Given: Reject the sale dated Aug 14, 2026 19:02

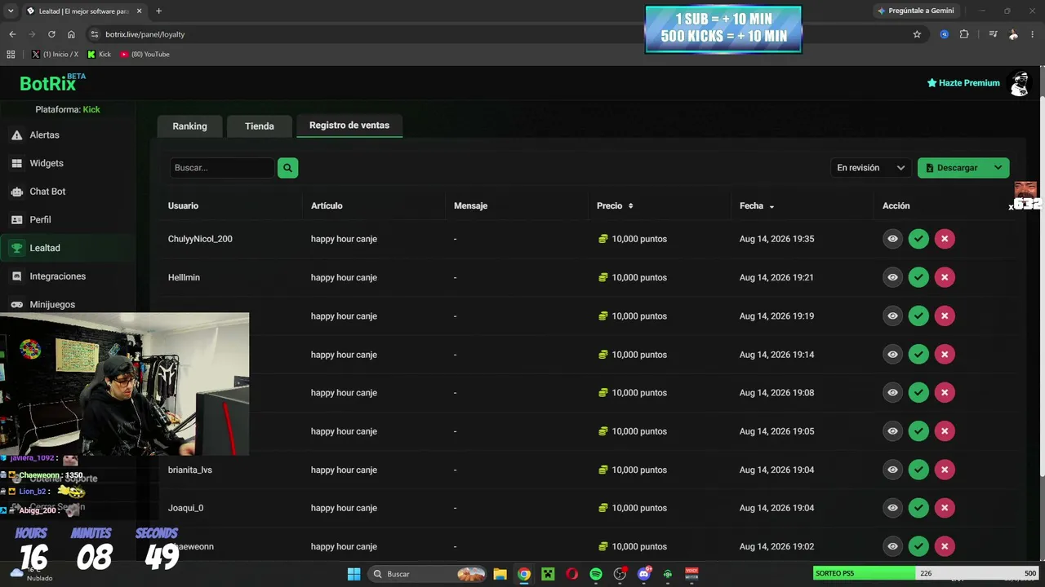Looking at the screenshot, I should 945,546.
